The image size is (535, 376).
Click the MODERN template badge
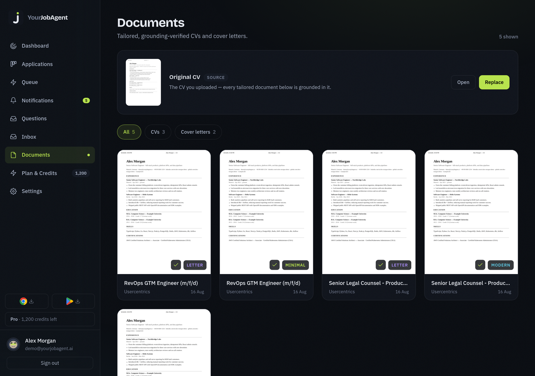501,265
